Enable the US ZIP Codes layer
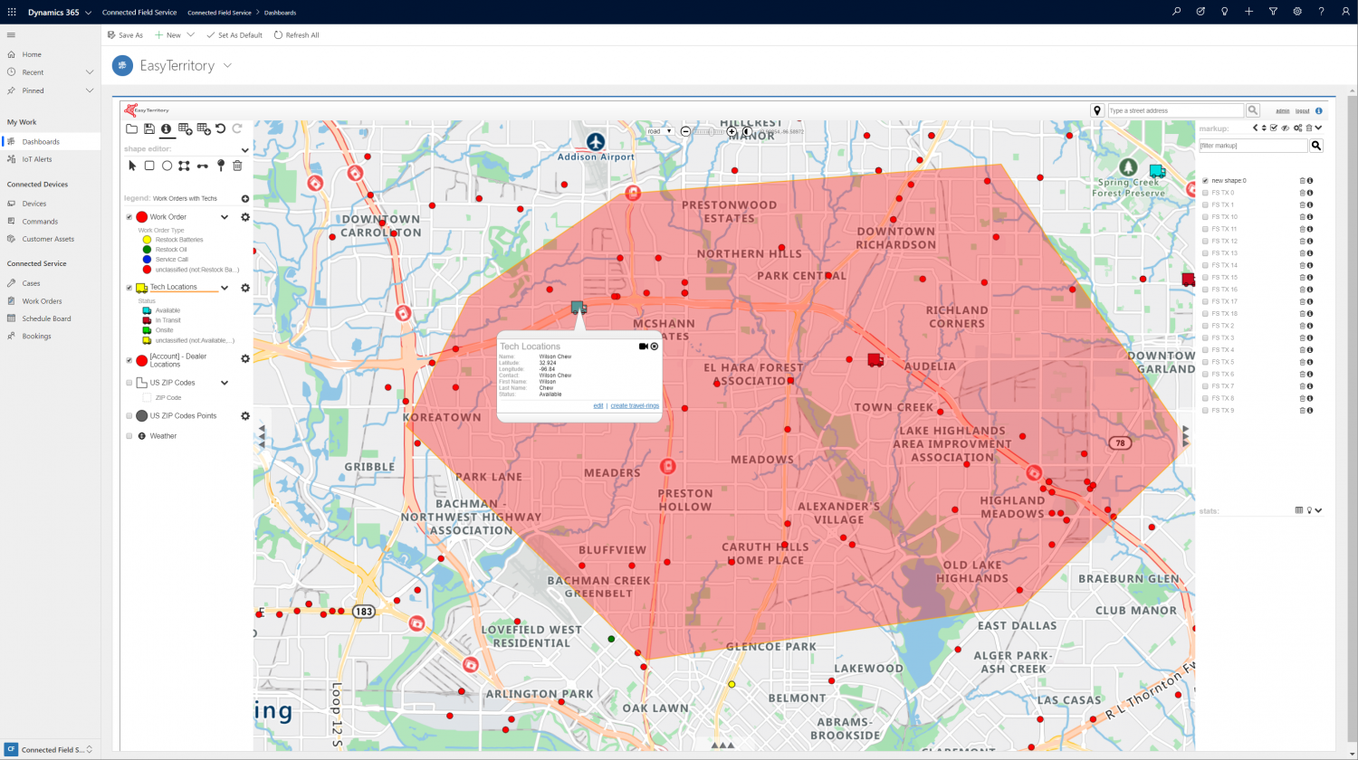Image resolution: width=1358 pixels, height=760 pixels. (129, 382)
